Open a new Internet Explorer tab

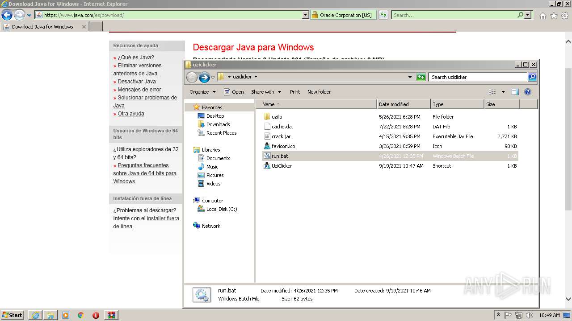[x=96, y=27]
